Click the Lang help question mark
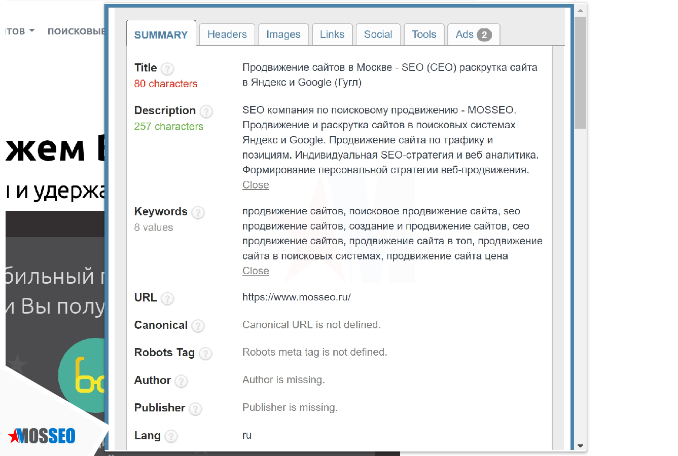The image size is (678, 456). point(171,436)
